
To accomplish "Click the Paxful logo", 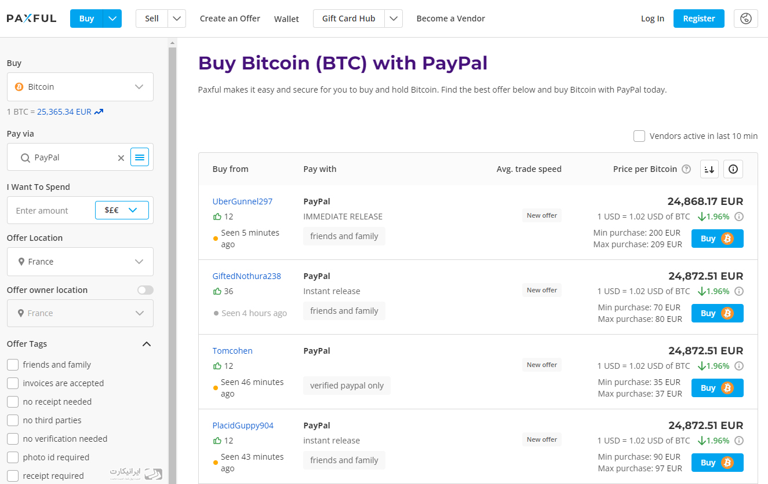I will (x=32, y=19).
